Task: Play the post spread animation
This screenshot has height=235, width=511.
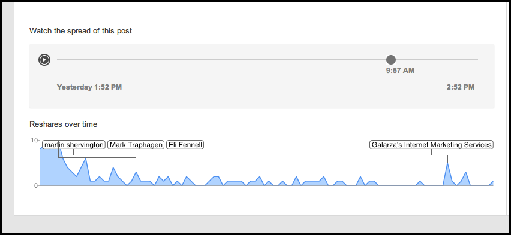Action: point(44,60)
